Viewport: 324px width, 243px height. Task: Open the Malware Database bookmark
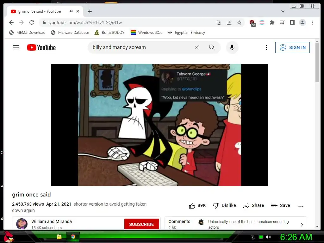pos(70,33)
